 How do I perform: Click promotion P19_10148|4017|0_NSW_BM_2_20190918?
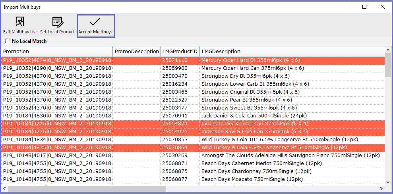(x=57, y=156)
